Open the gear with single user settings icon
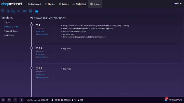Viewport: 184px width, 103px height. [x=8, y=11]
